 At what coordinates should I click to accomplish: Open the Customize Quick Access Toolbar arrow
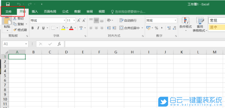click(42, 4)
